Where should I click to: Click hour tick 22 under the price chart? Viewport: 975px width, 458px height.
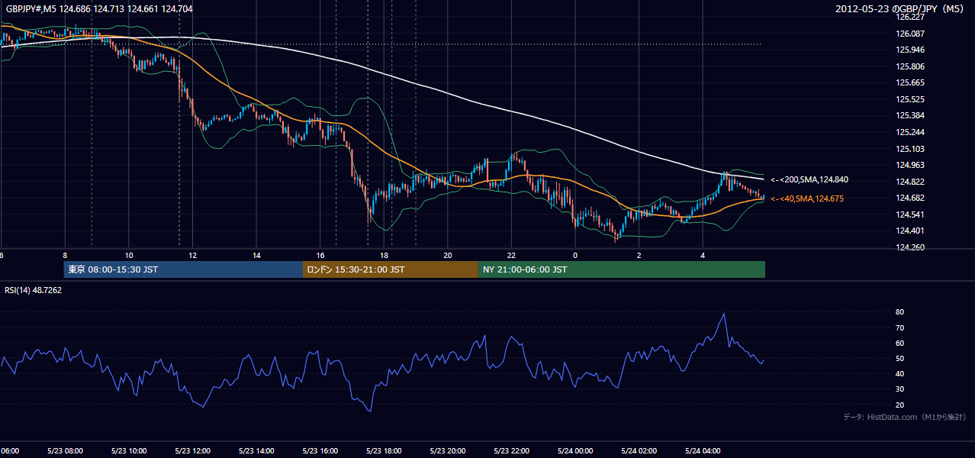click(512, 255)
